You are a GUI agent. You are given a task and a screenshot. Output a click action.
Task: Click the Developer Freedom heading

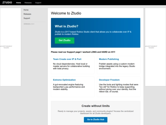(x=109, y=80)
